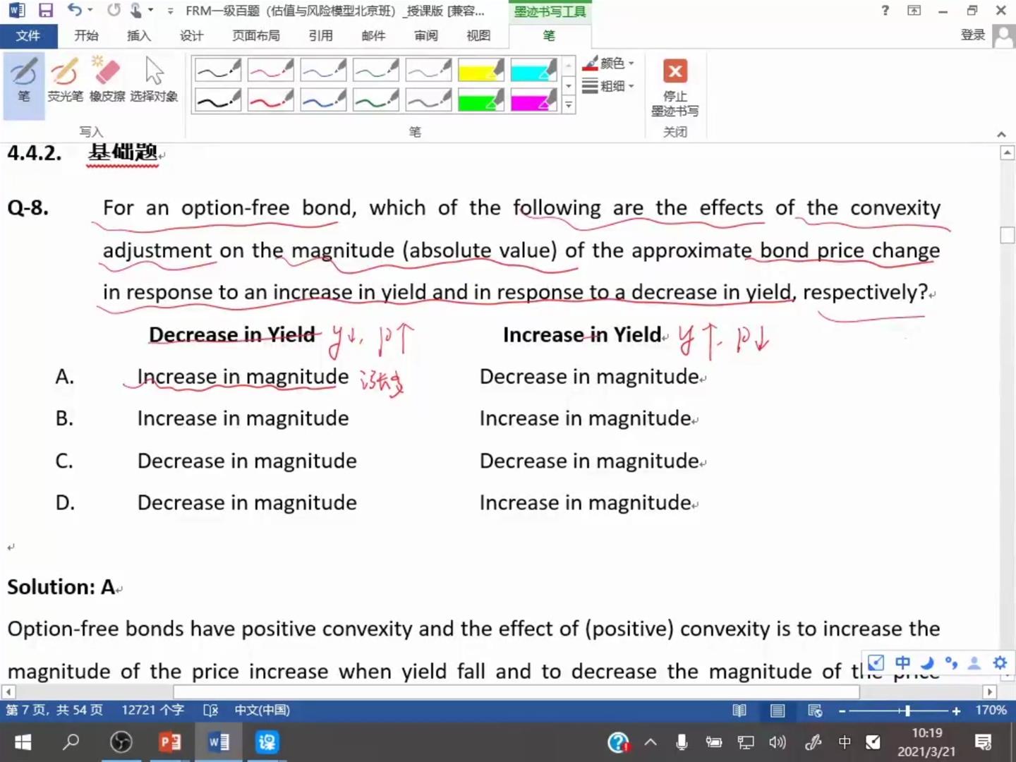Open the File (文件) tab
Image resolution: width=1016 pixels, height=762 pixels.
28,35
